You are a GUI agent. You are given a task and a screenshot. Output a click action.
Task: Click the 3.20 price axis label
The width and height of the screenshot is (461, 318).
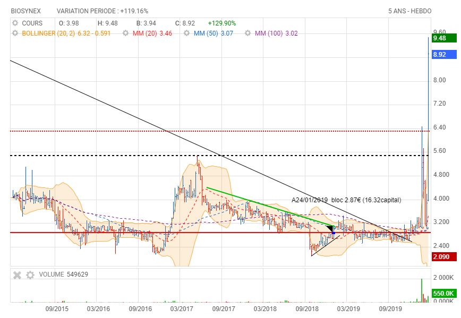click(x=441, y=222)
